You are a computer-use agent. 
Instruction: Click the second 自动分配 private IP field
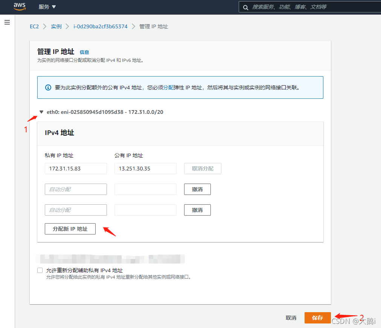tap(76, 210)
